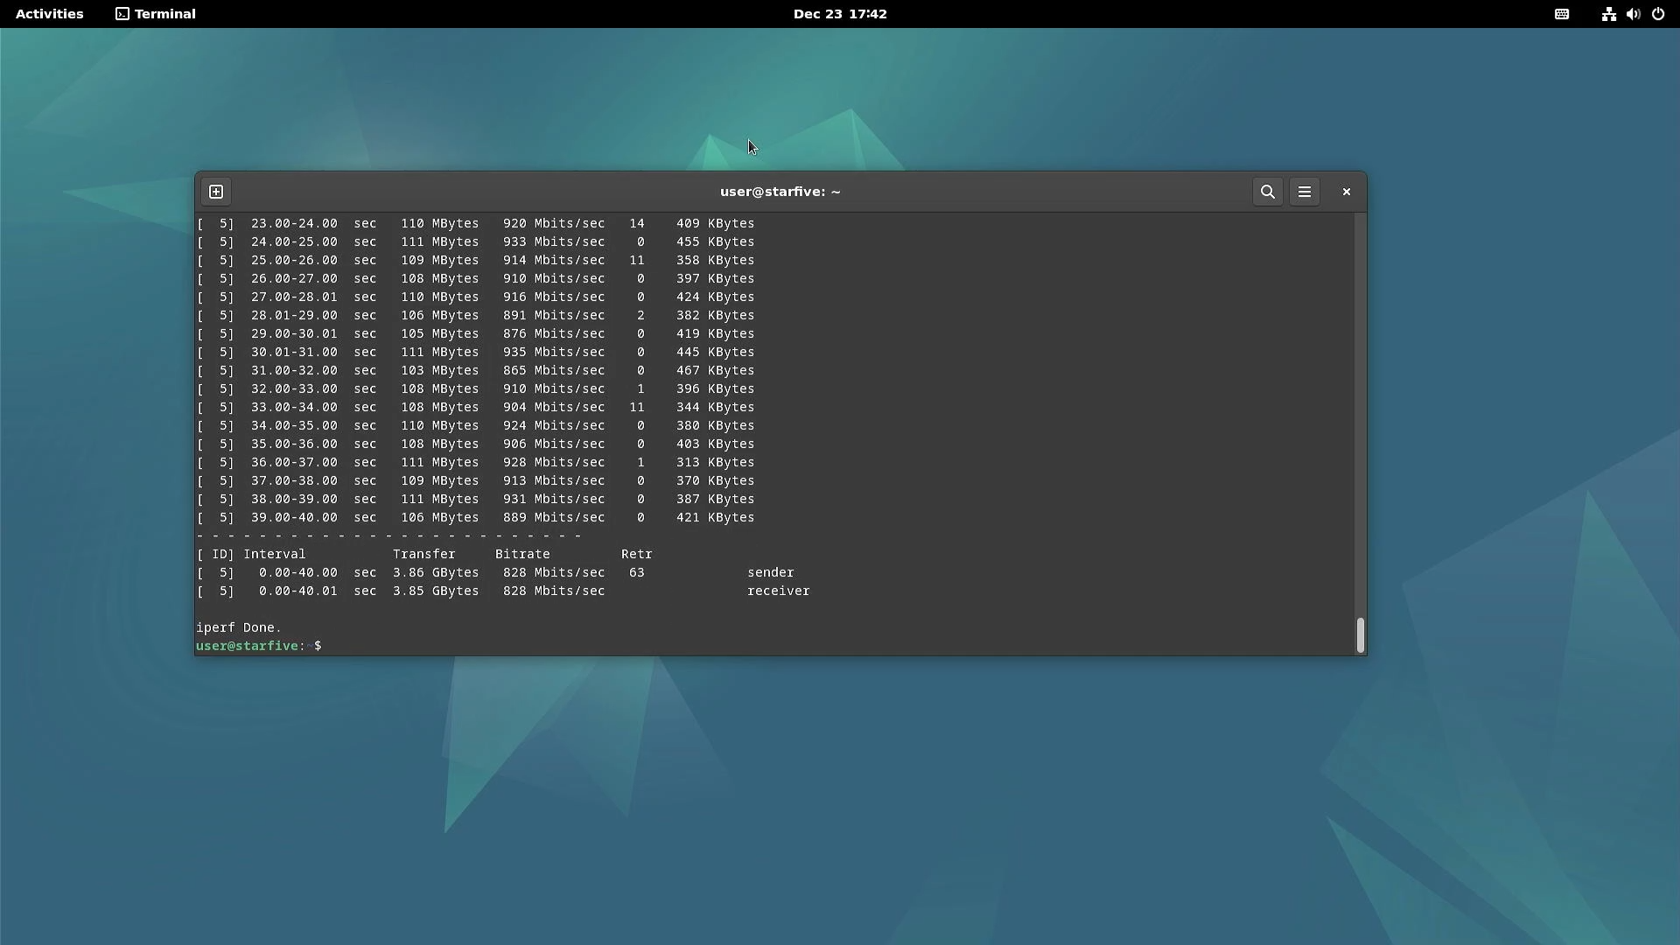Click the user@starfive command prompt line
Viewport: 1680px width, 945px height.
pos(259,646)
